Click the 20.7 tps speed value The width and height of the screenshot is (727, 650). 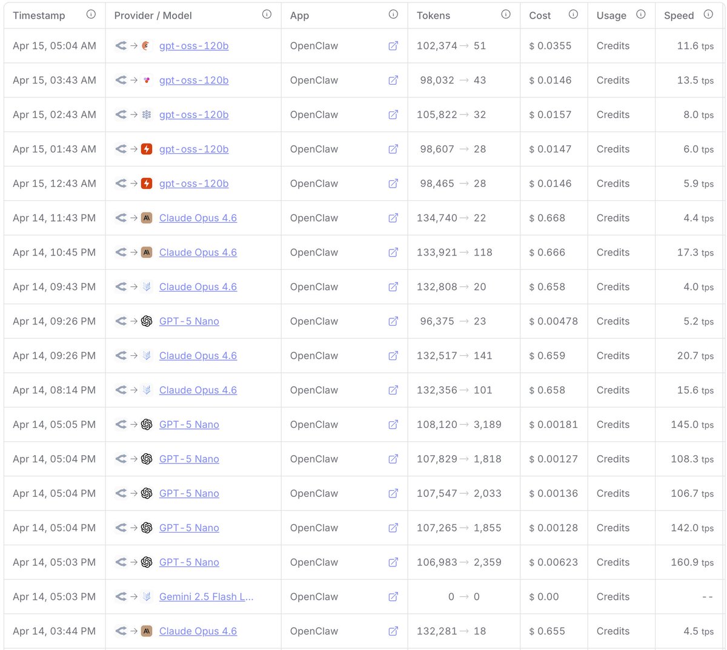(x=695, y=356)
